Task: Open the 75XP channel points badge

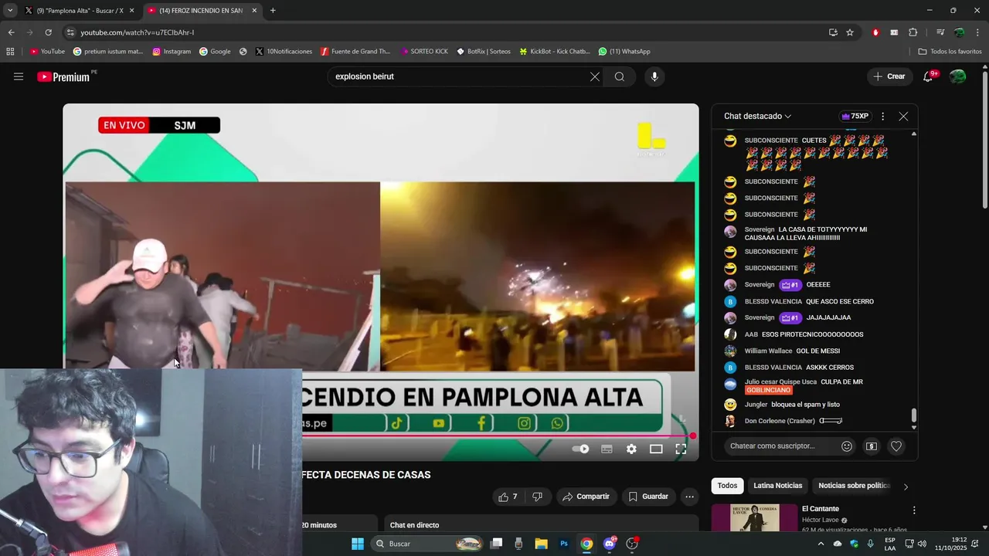Action: click(x=855, y=116)
